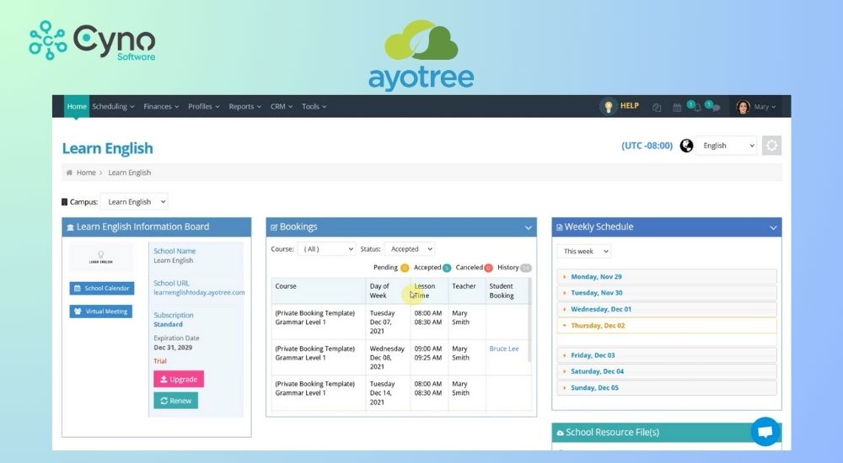The image size is (843, 463).
Task: Open the English language dropdown
Action: coord(727,146)
